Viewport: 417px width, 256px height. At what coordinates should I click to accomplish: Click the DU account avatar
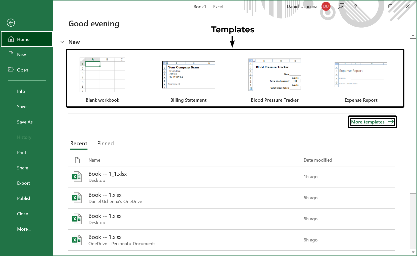coord(326,7)
